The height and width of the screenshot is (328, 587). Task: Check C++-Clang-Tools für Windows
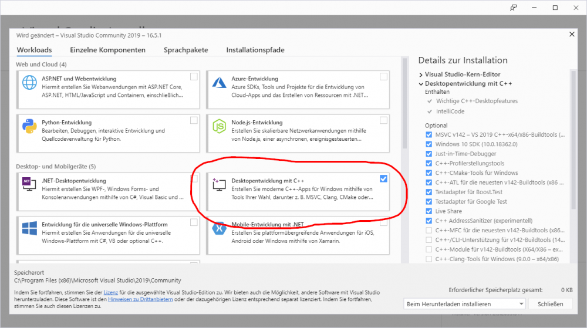pos(429,259)
